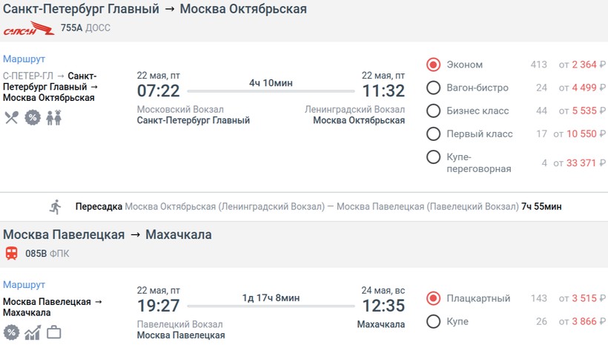Choose the Первый класс radio option
Viewport: 608px width, 345px height.
(x=433, y=134)
